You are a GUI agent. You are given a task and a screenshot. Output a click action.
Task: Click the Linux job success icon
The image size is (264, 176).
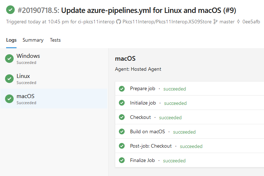[9, 79]
